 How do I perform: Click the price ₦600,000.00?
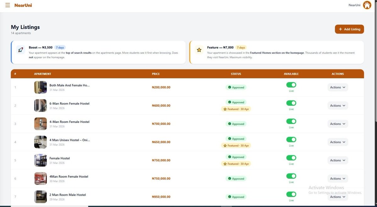(161, 105)
